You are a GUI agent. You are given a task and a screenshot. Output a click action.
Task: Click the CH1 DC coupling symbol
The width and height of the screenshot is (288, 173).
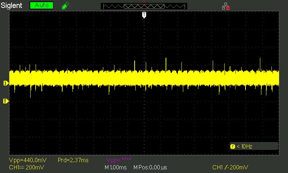pyautogui.click(x=22, y=168)
